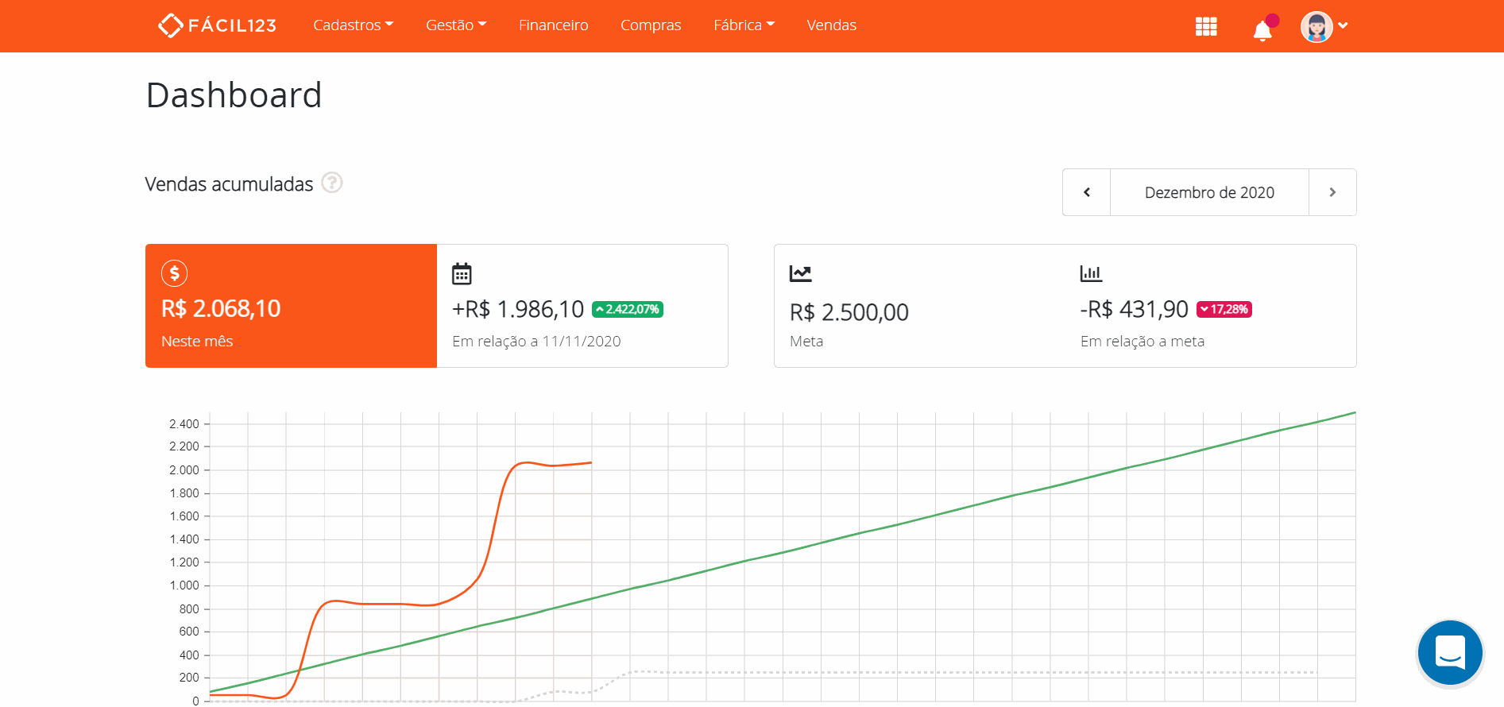Click the dollar sign icon in orange card
The width and height of the screenshot is (1504, 707).
(175, 273)
